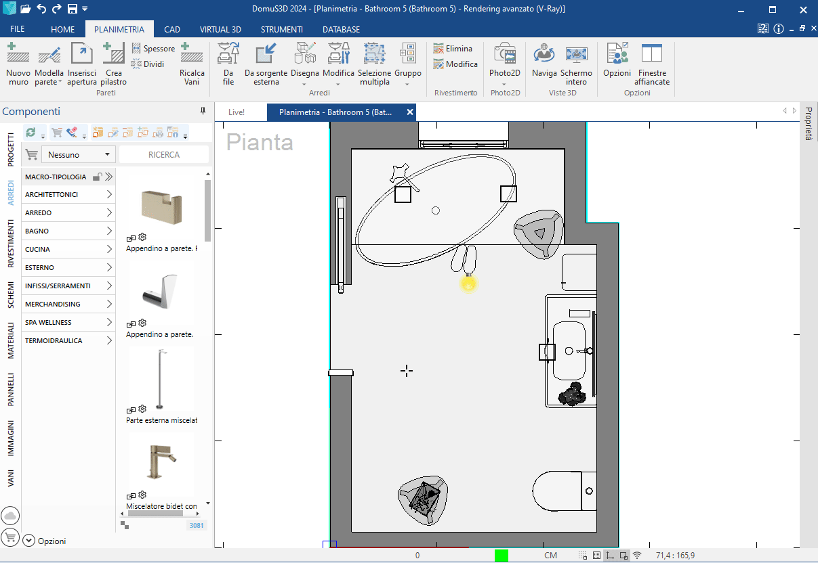Select the Appendino a parete beige thumbnail
This screenshot has height=563, width=818.
coord(161,206)
